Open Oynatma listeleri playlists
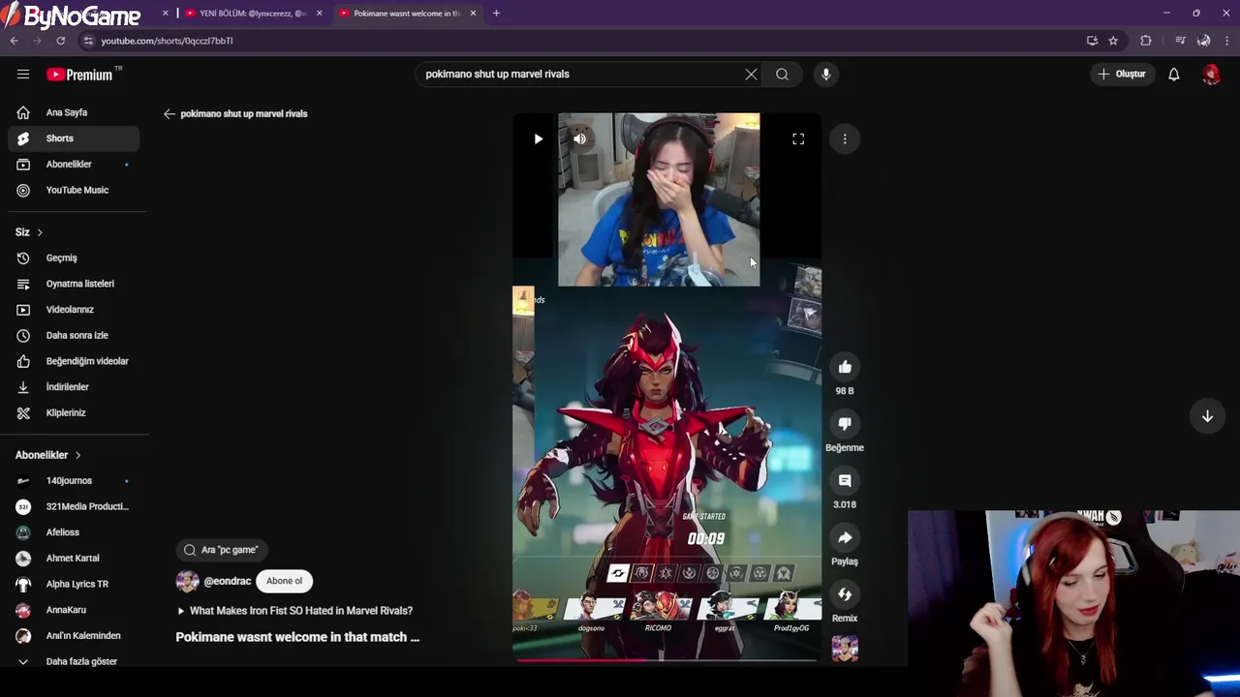The height and width of the screenshot is (697, 1240). point(74,284)
